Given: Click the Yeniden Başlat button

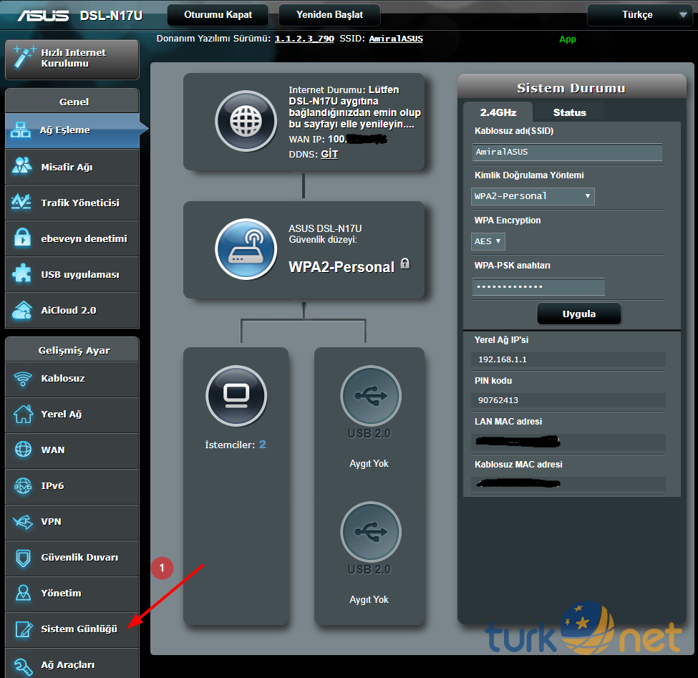Looking at the screenshot, I should tap(329, 15).
